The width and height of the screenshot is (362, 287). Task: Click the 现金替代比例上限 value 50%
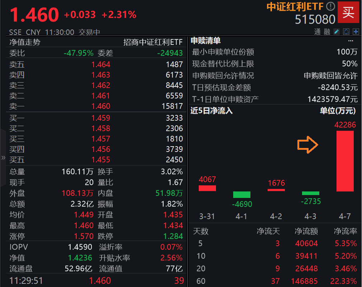350,64
